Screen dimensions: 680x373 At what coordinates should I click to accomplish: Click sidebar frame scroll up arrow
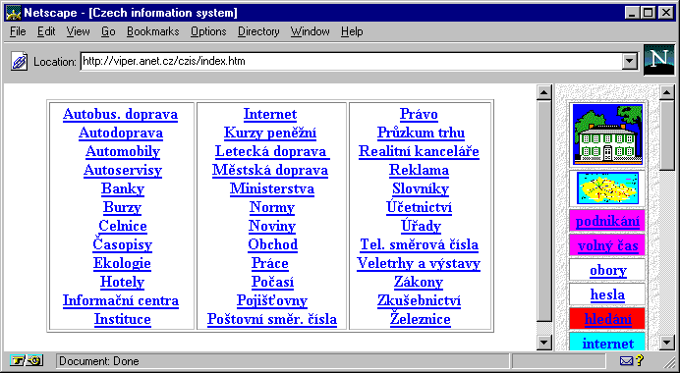(x=667, y=92)
